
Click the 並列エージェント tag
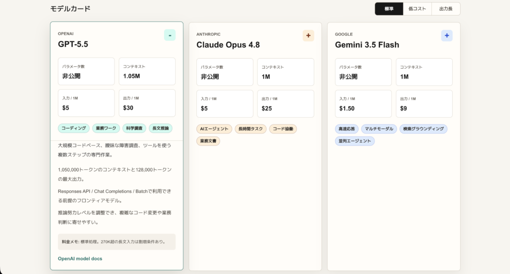point(355,141)
